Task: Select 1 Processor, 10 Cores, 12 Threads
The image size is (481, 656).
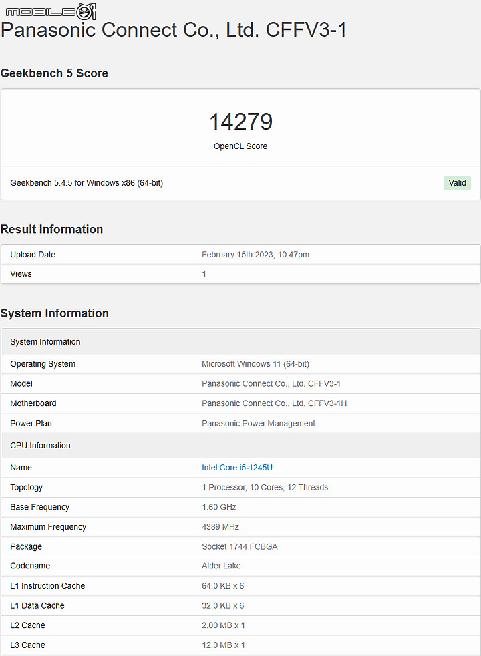Action: pos(265,488)
